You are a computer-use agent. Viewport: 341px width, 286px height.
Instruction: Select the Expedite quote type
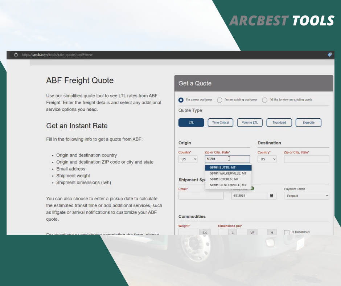[308, 123]
